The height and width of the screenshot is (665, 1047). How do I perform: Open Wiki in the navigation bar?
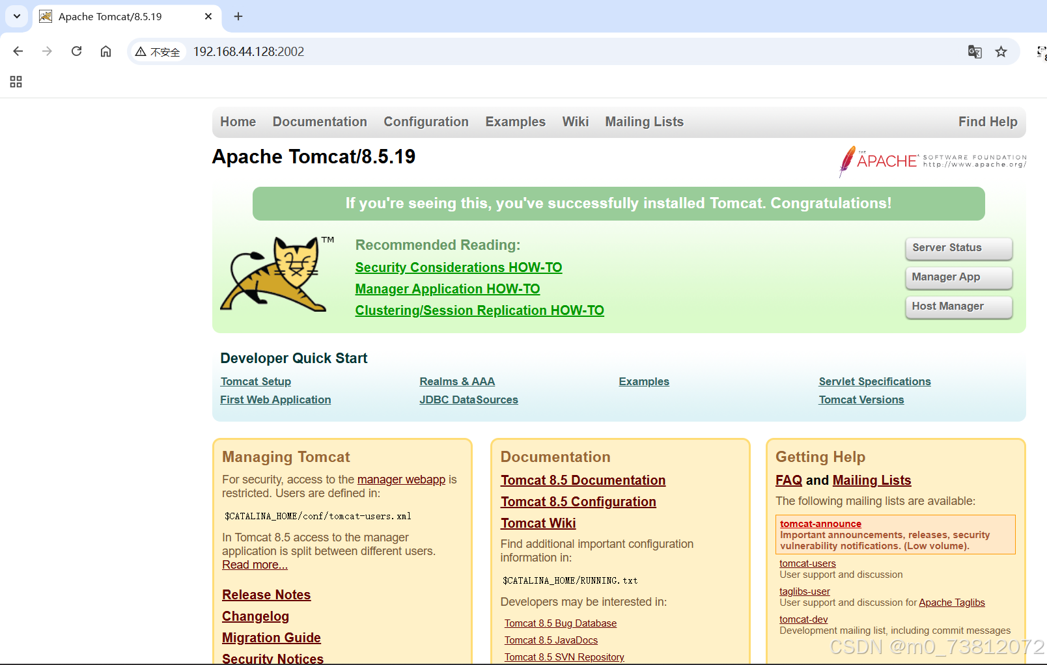pyautogui.click(x=576, y=122)
